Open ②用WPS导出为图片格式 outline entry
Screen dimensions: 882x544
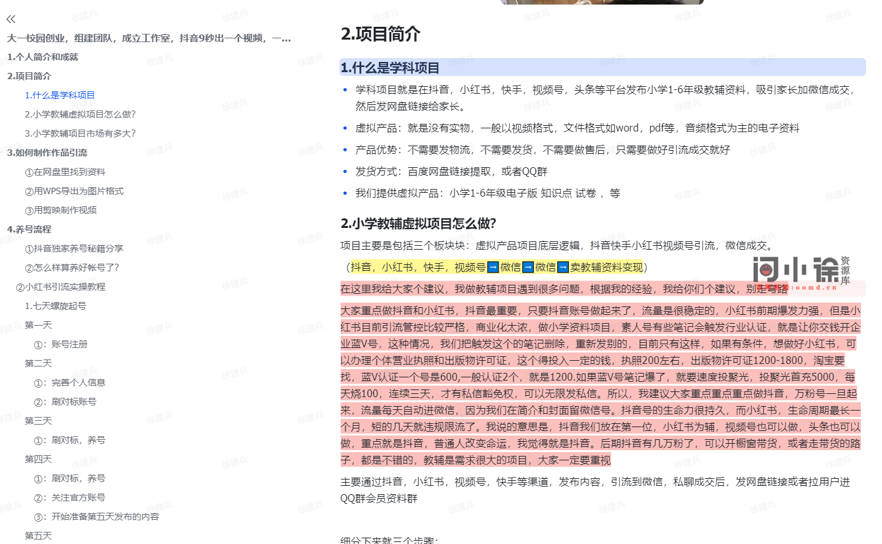(x=74, y=191)
